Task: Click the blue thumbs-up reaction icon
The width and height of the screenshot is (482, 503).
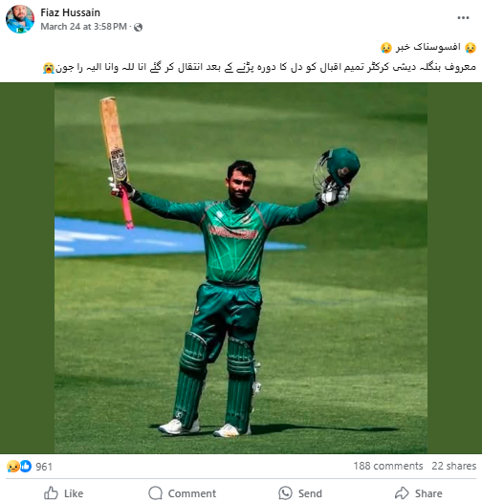Action: [26, 466]
